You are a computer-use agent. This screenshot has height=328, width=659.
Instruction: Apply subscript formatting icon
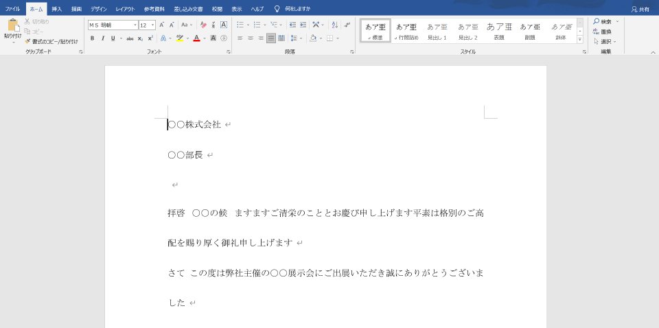point(140,38)
